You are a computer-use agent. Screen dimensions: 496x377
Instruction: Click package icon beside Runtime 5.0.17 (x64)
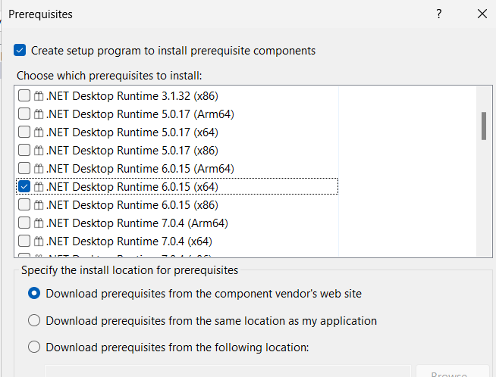point(39,132)
